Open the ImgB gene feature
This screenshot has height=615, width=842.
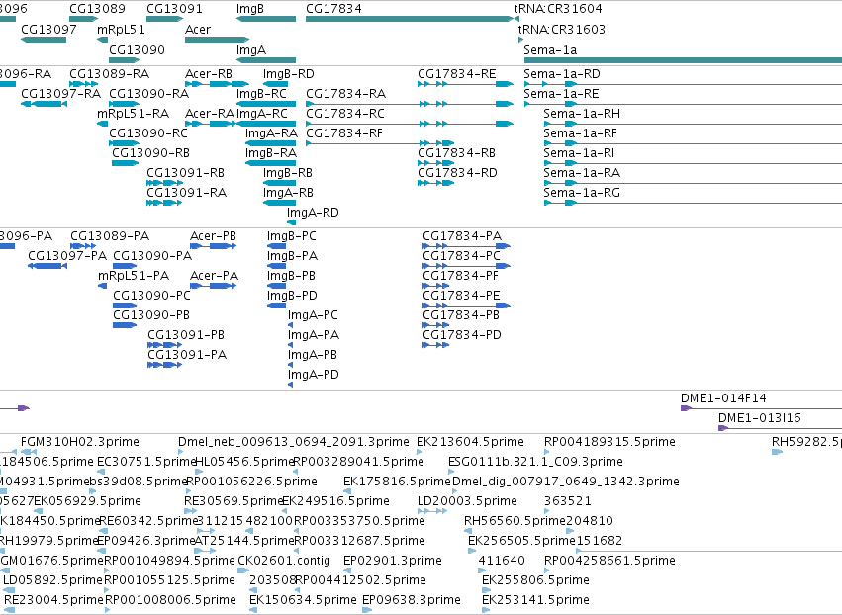point(266,19)
